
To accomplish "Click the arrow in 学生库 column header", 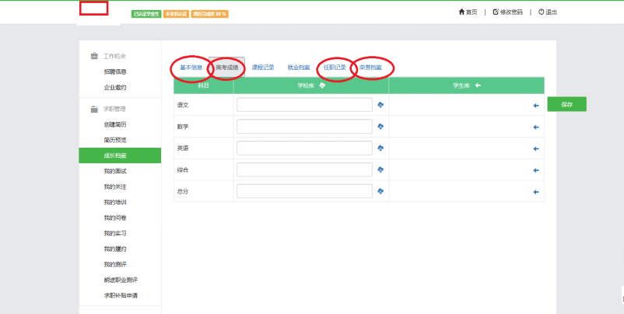I will click(478, 85).
